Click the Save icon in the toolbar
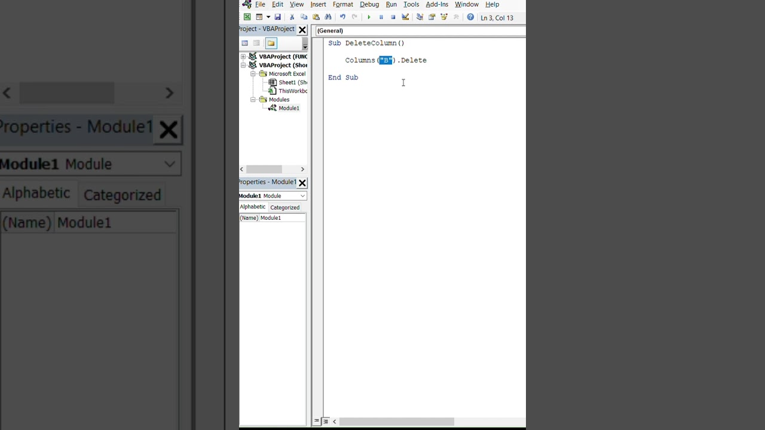The height and width of the screenshot is (430, 765). click(x=277, y=17)
